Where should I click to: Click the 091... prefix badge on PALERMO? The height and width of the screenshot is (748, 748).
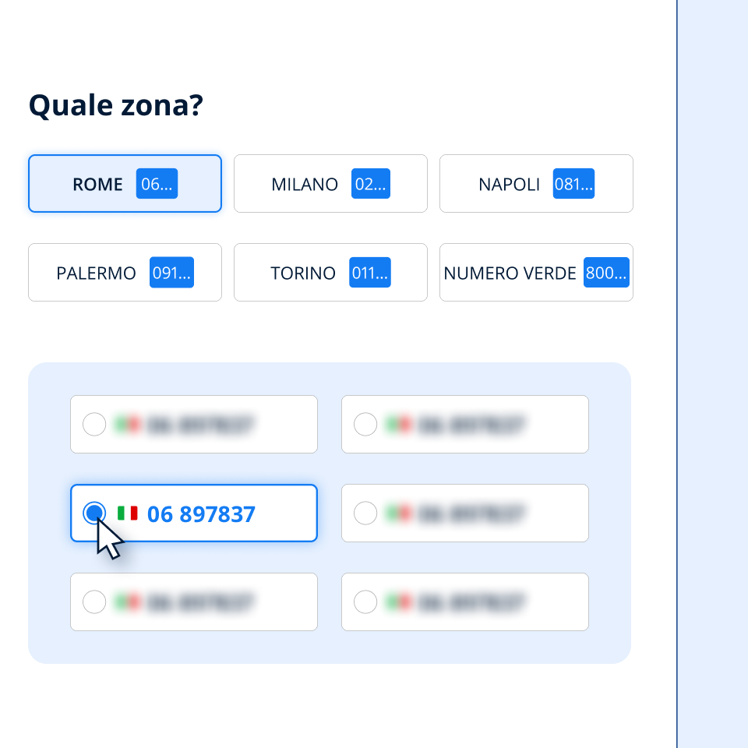(171, 273)
